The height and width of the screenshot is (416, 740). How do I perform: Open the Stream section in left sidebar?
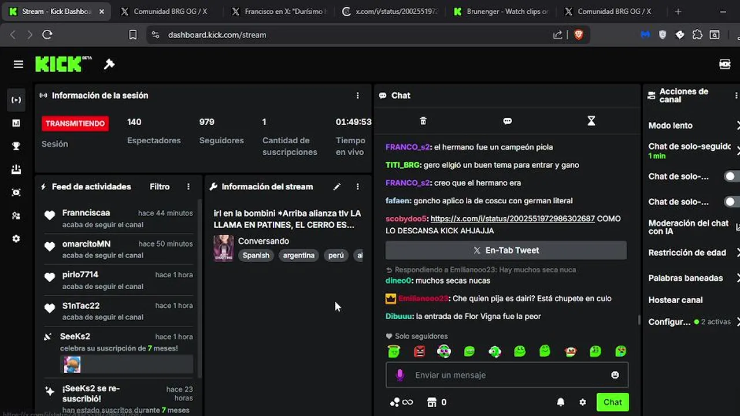point(16,100)
